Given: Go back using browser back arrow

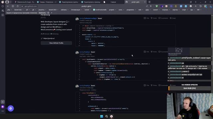Looking at the screenshot, I should pos(8,6).
